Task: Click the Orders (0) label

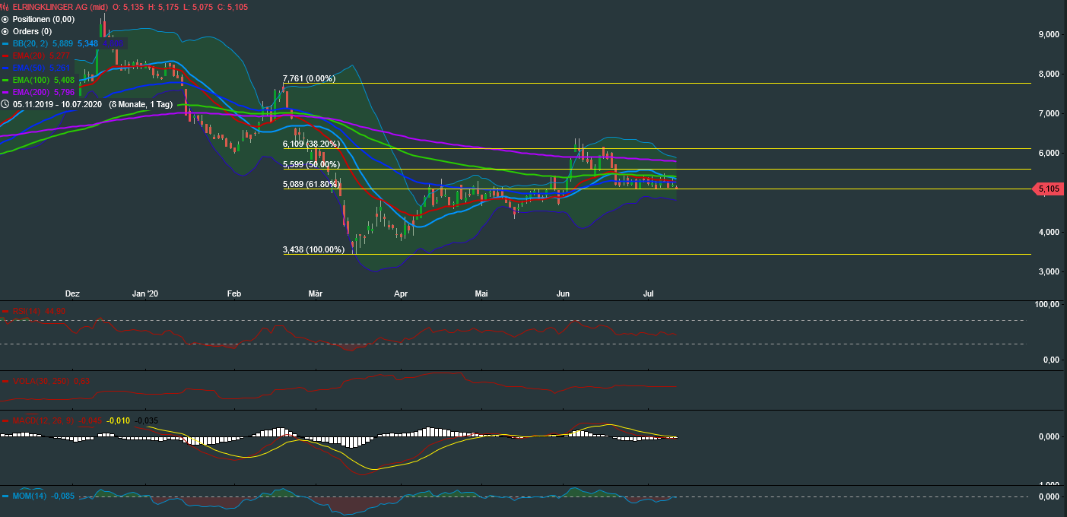Action: click(32, 31)
